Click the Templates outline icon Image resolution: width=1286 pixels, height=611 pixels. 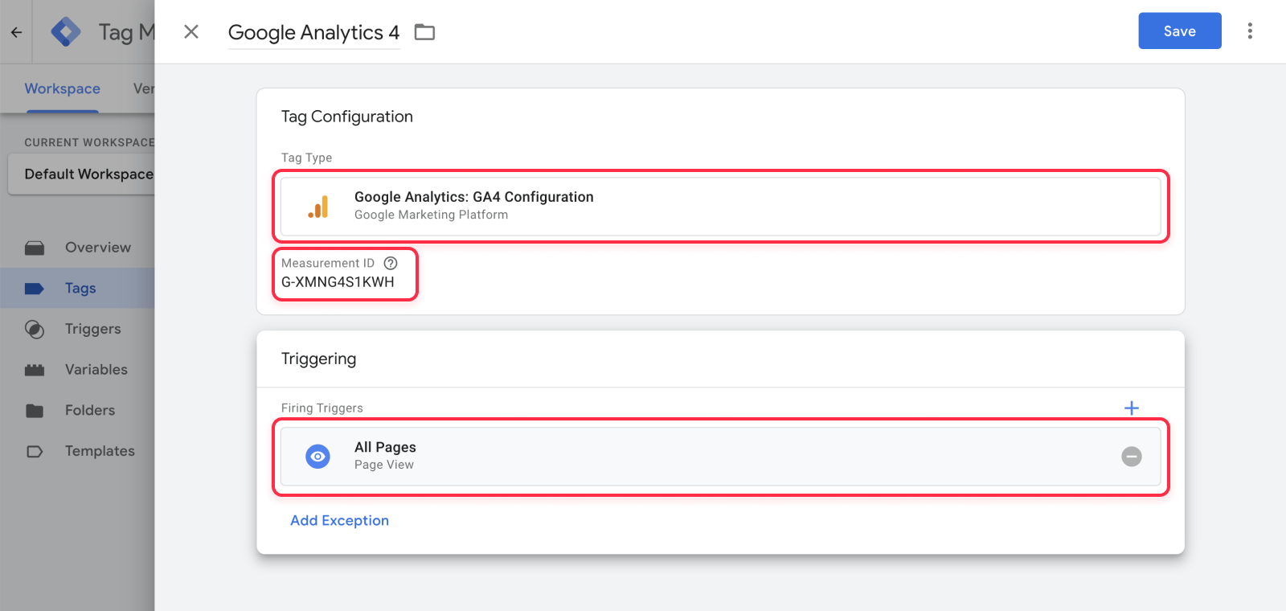point(35,451)
